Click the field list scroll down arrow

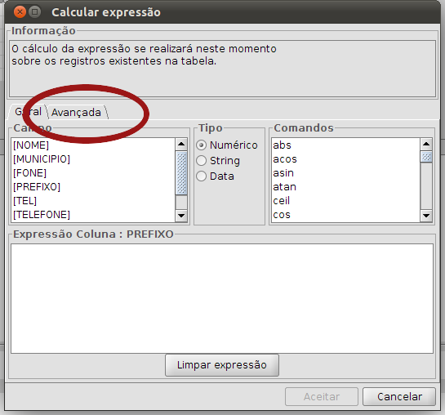tap(181, 216)
